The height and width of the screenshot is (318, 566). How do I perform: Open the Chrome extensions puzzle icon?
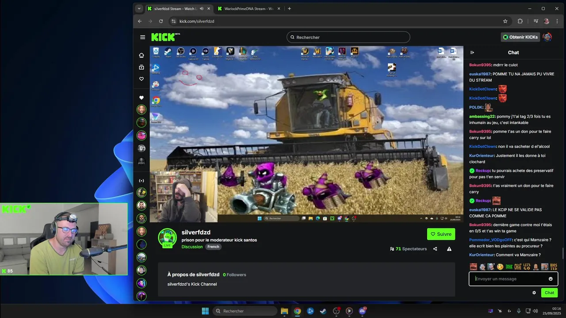520,21
